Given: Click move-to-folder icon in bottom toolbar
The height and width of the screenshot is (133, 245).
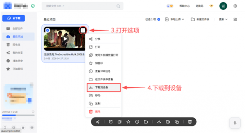Looking at the screenshot, I should tap(168, 122).
